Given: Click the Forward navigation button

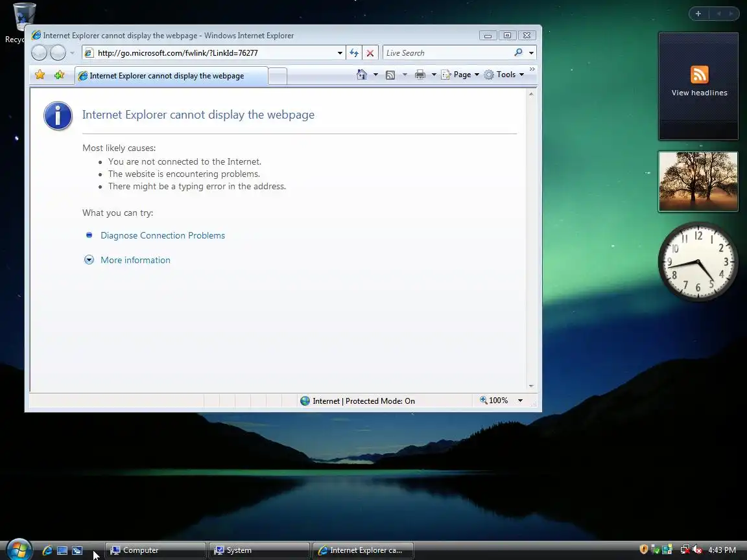Looking at the screenshot, I should [58, 53].
